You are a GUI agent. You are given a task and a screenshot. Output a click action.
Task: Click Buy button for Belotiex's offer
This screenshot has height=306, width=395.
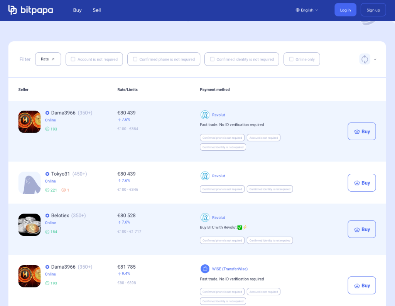(x=361, y=229)
